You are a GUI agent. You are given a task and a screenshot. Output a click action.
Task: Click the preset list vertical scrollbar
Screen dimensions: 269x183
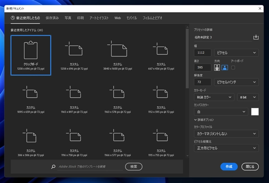click(187, 58)
